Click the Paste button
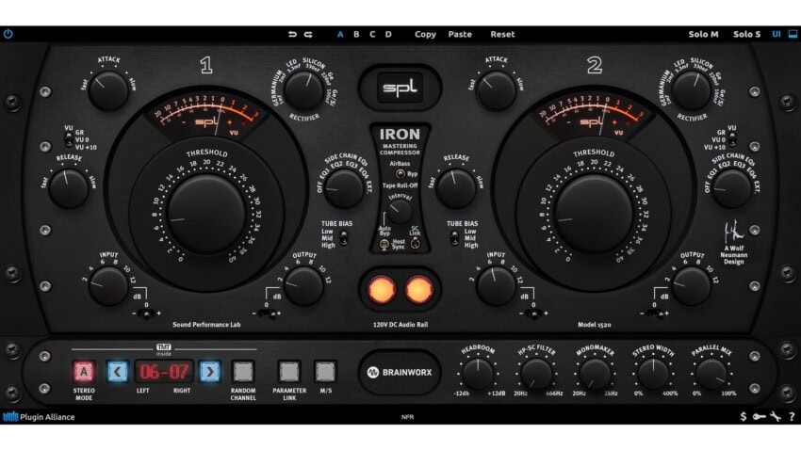This screenshot has height=450, width=801. click(460, 34)
